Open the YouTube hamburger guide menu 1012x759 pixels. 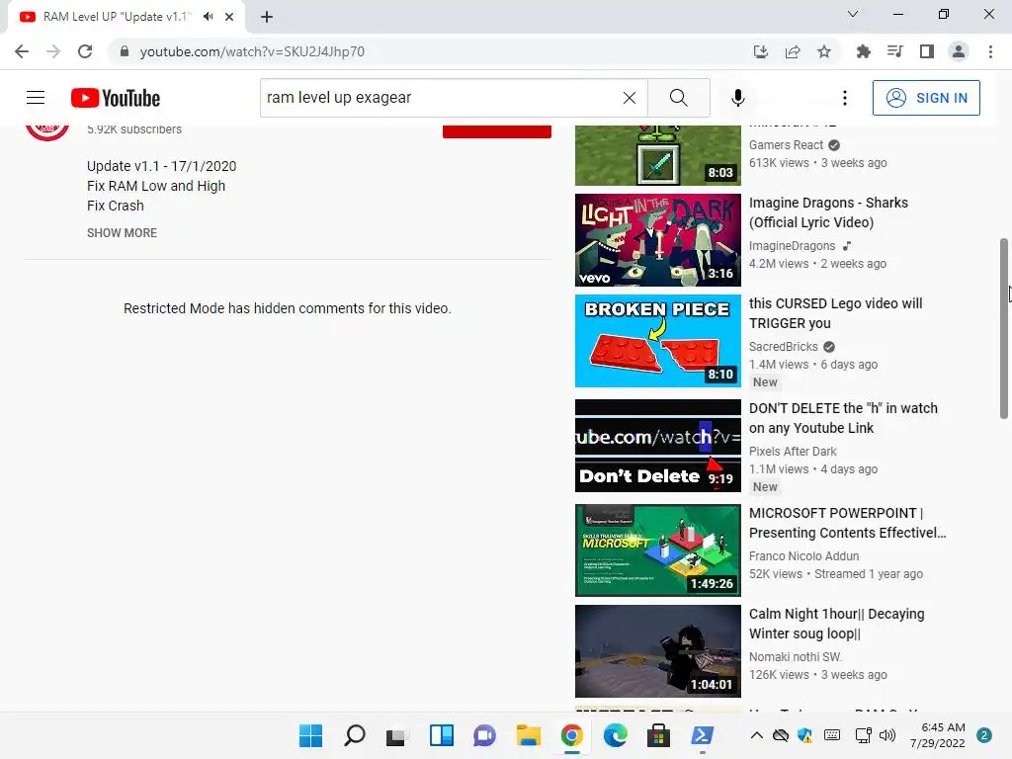pos(36,98)
